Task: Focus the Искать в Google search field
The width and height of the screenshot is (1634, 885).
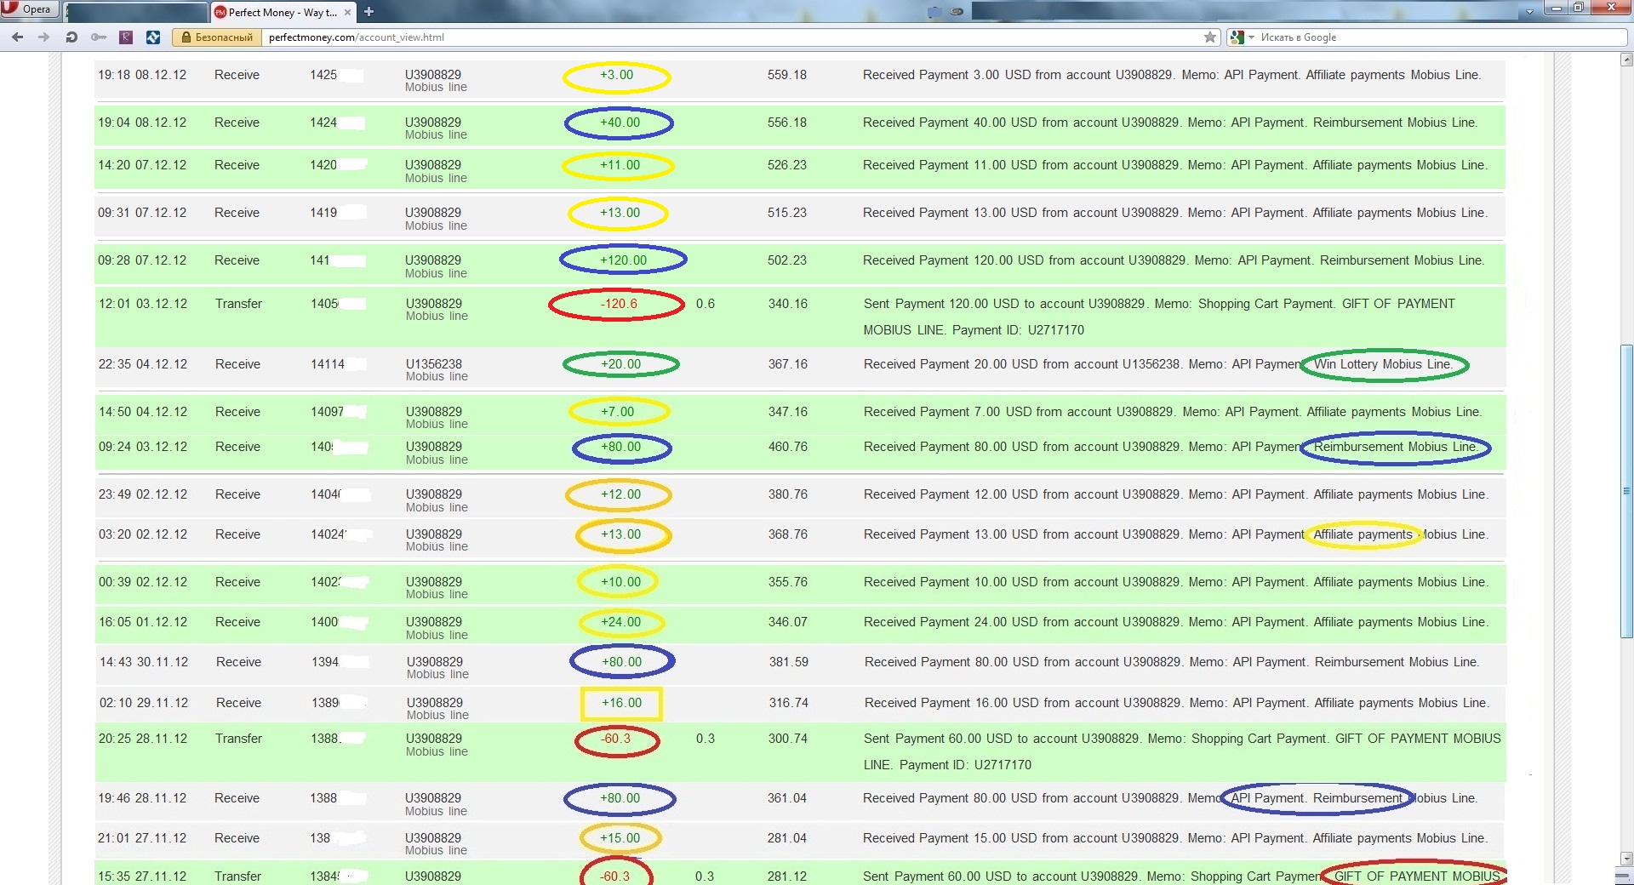Action: pos(1440,37)
